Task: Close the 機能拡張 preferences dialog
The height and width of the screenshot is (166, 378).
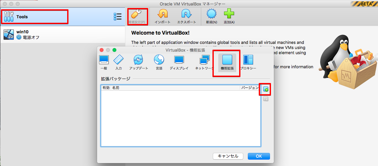Action: click(102, 50)
